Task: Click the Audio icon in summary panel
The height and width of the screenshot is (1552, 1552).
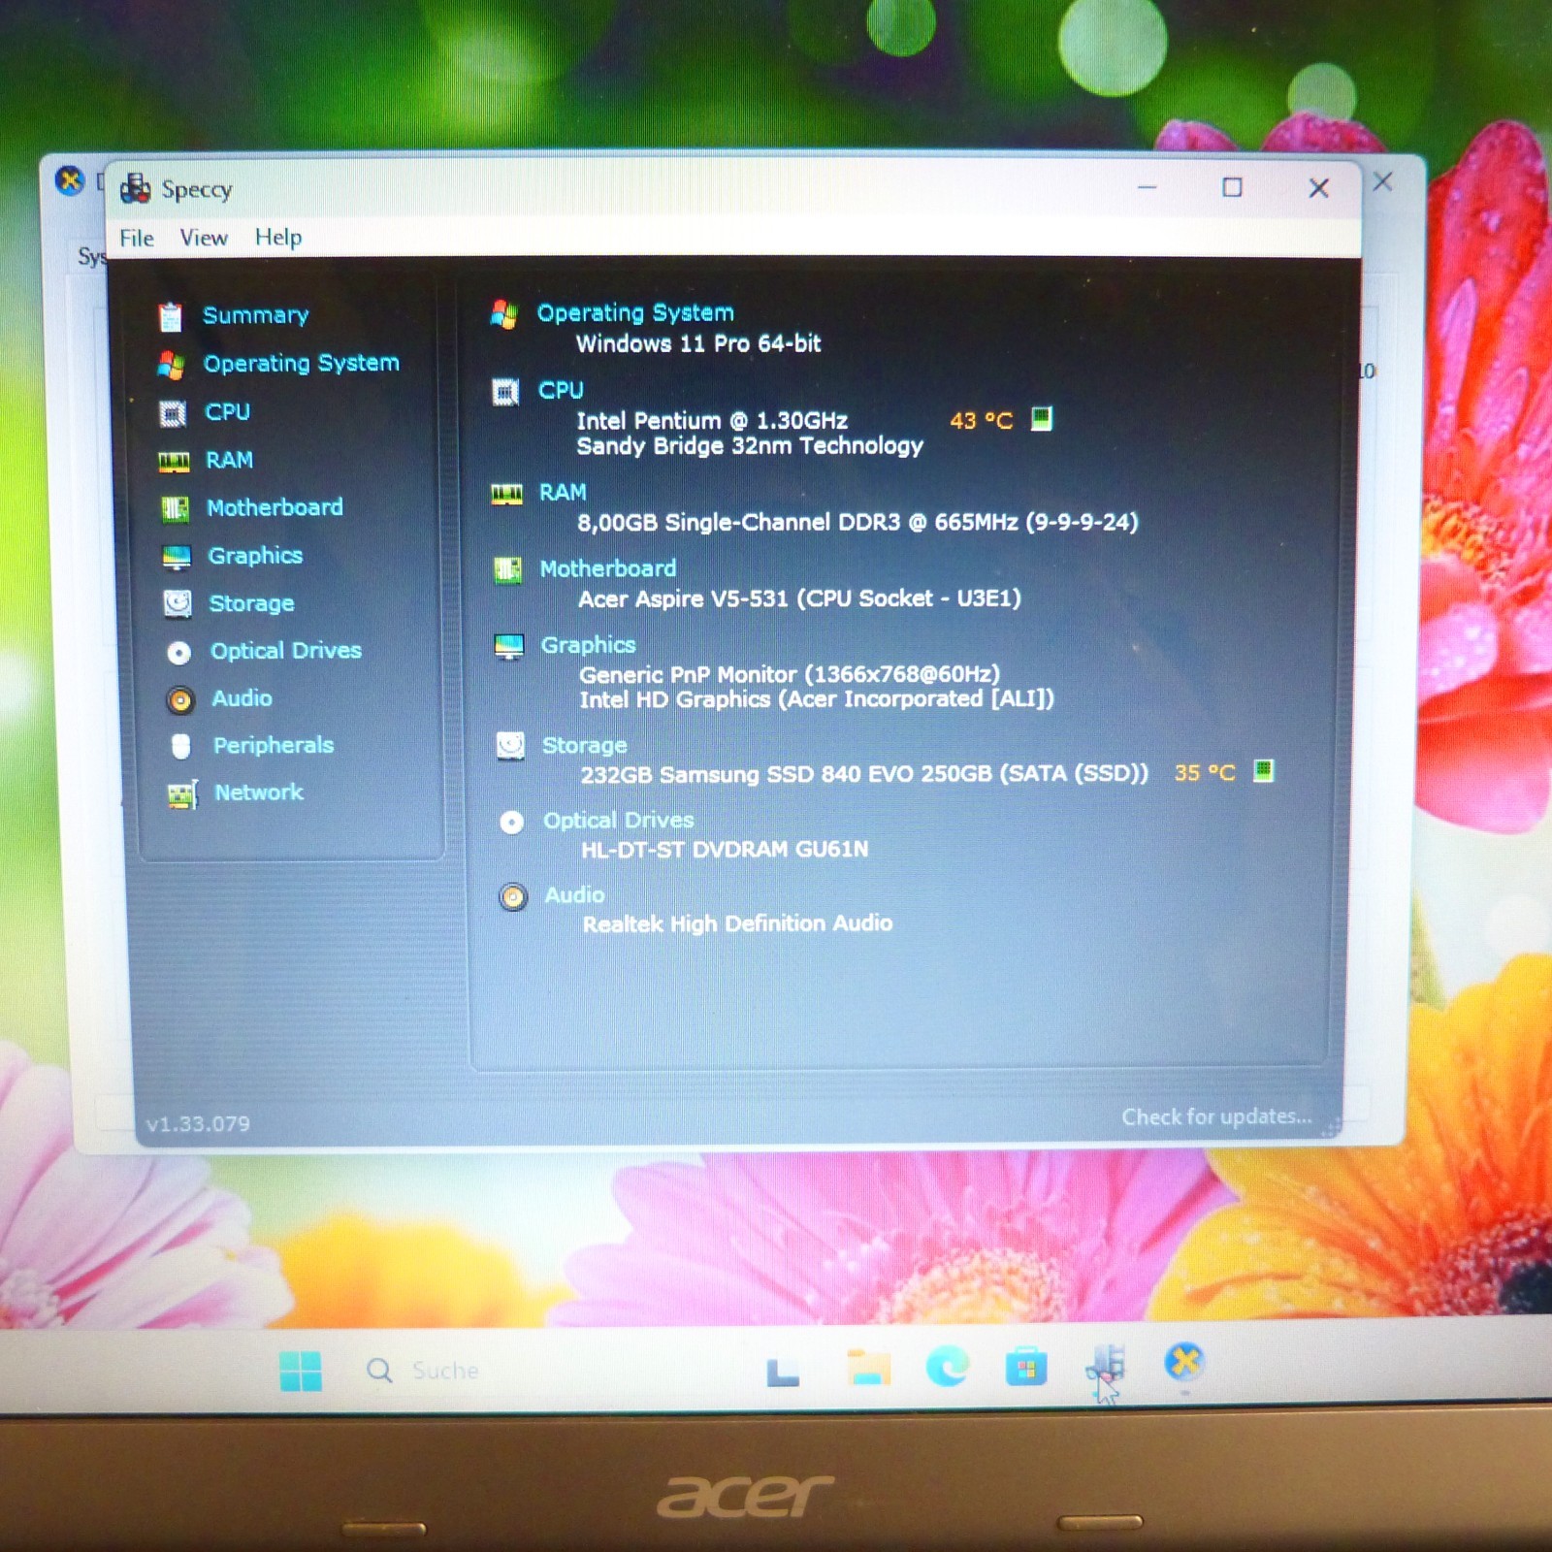Action: [513, 897]
